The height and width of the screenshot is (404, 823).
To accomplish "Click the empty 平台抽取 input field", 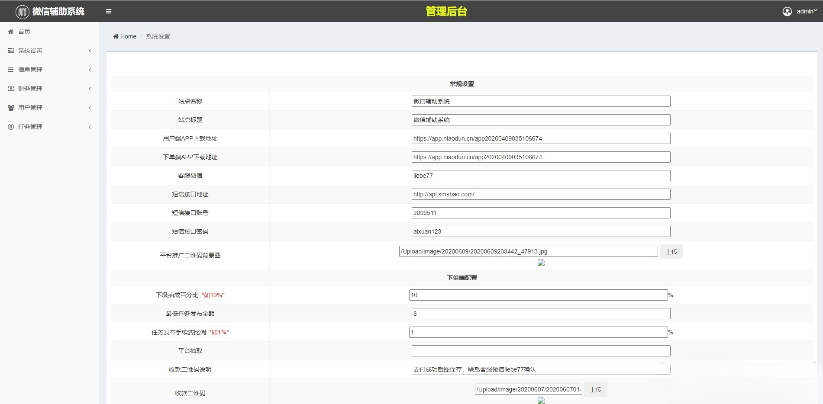I will click(541, 351).
